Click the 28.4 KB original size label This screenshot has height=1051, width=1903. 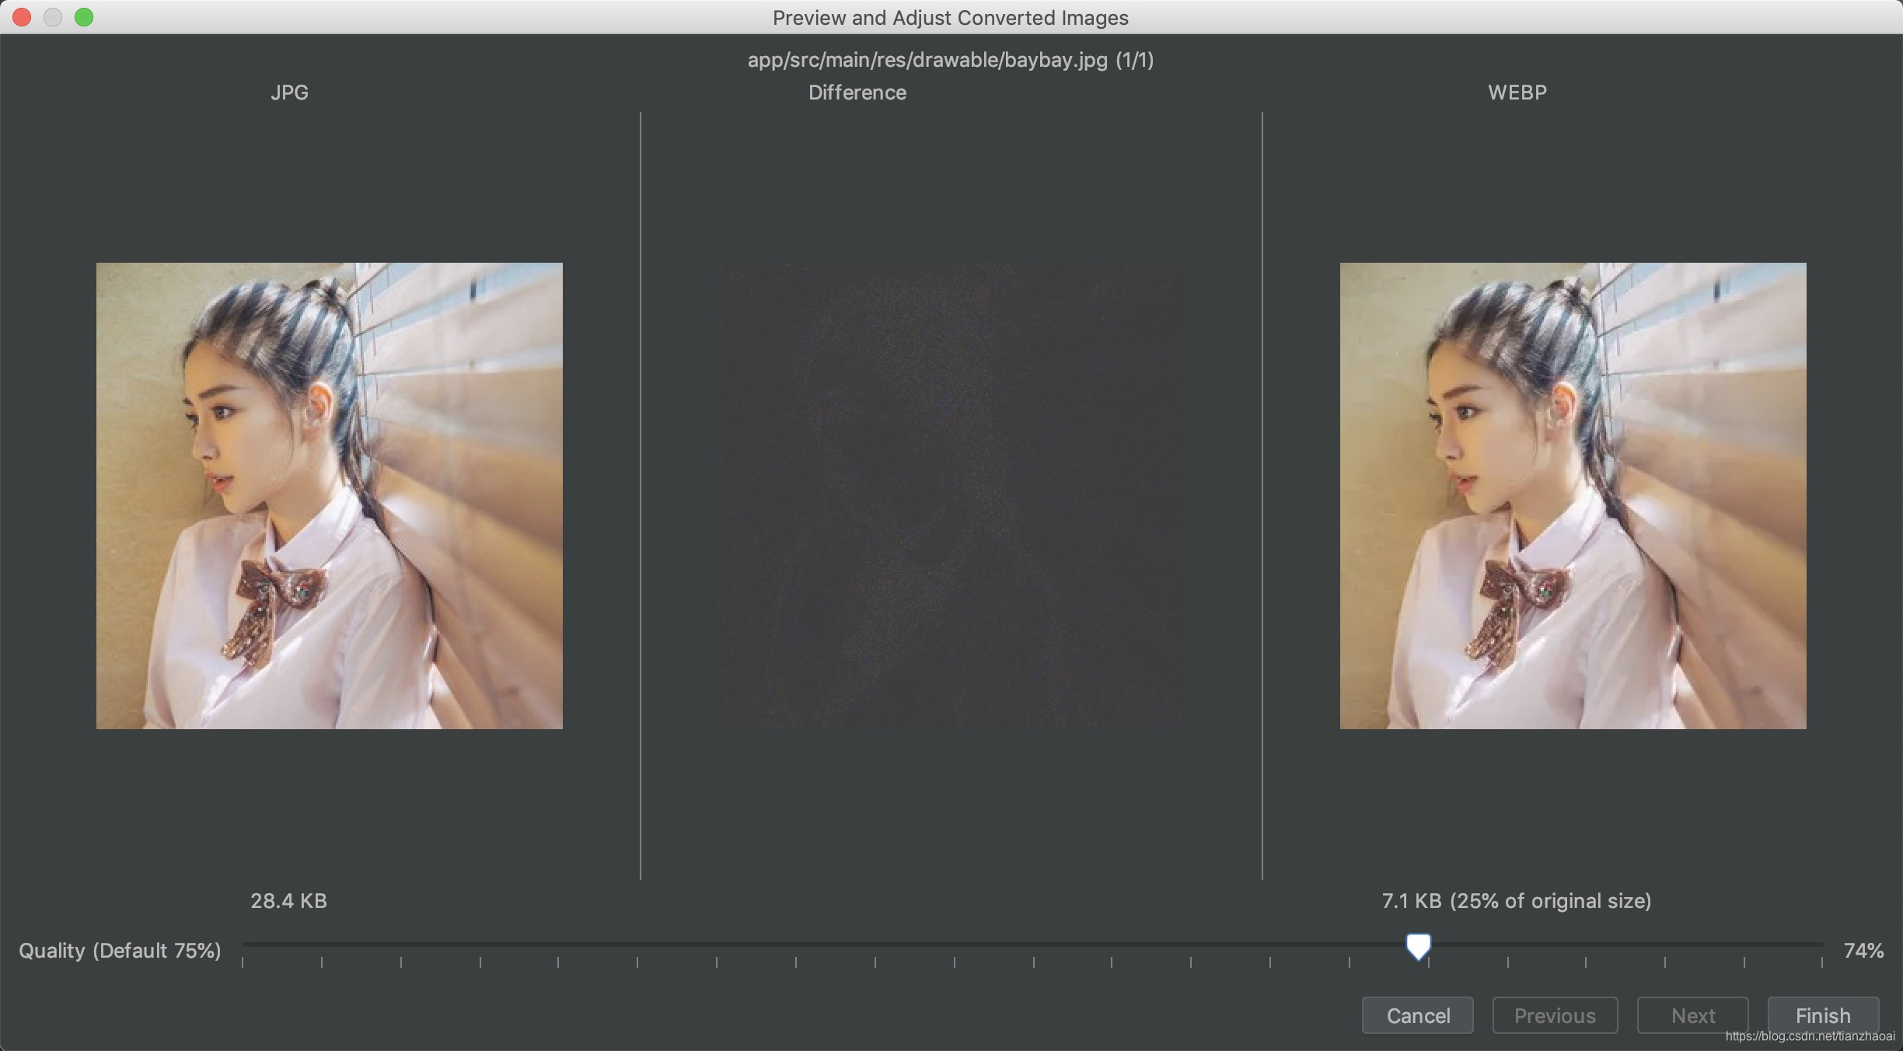[x=288, y=900]
